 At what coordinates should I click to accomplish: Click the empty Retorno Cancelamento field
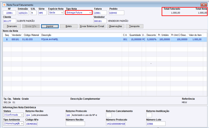click(109, 115)
